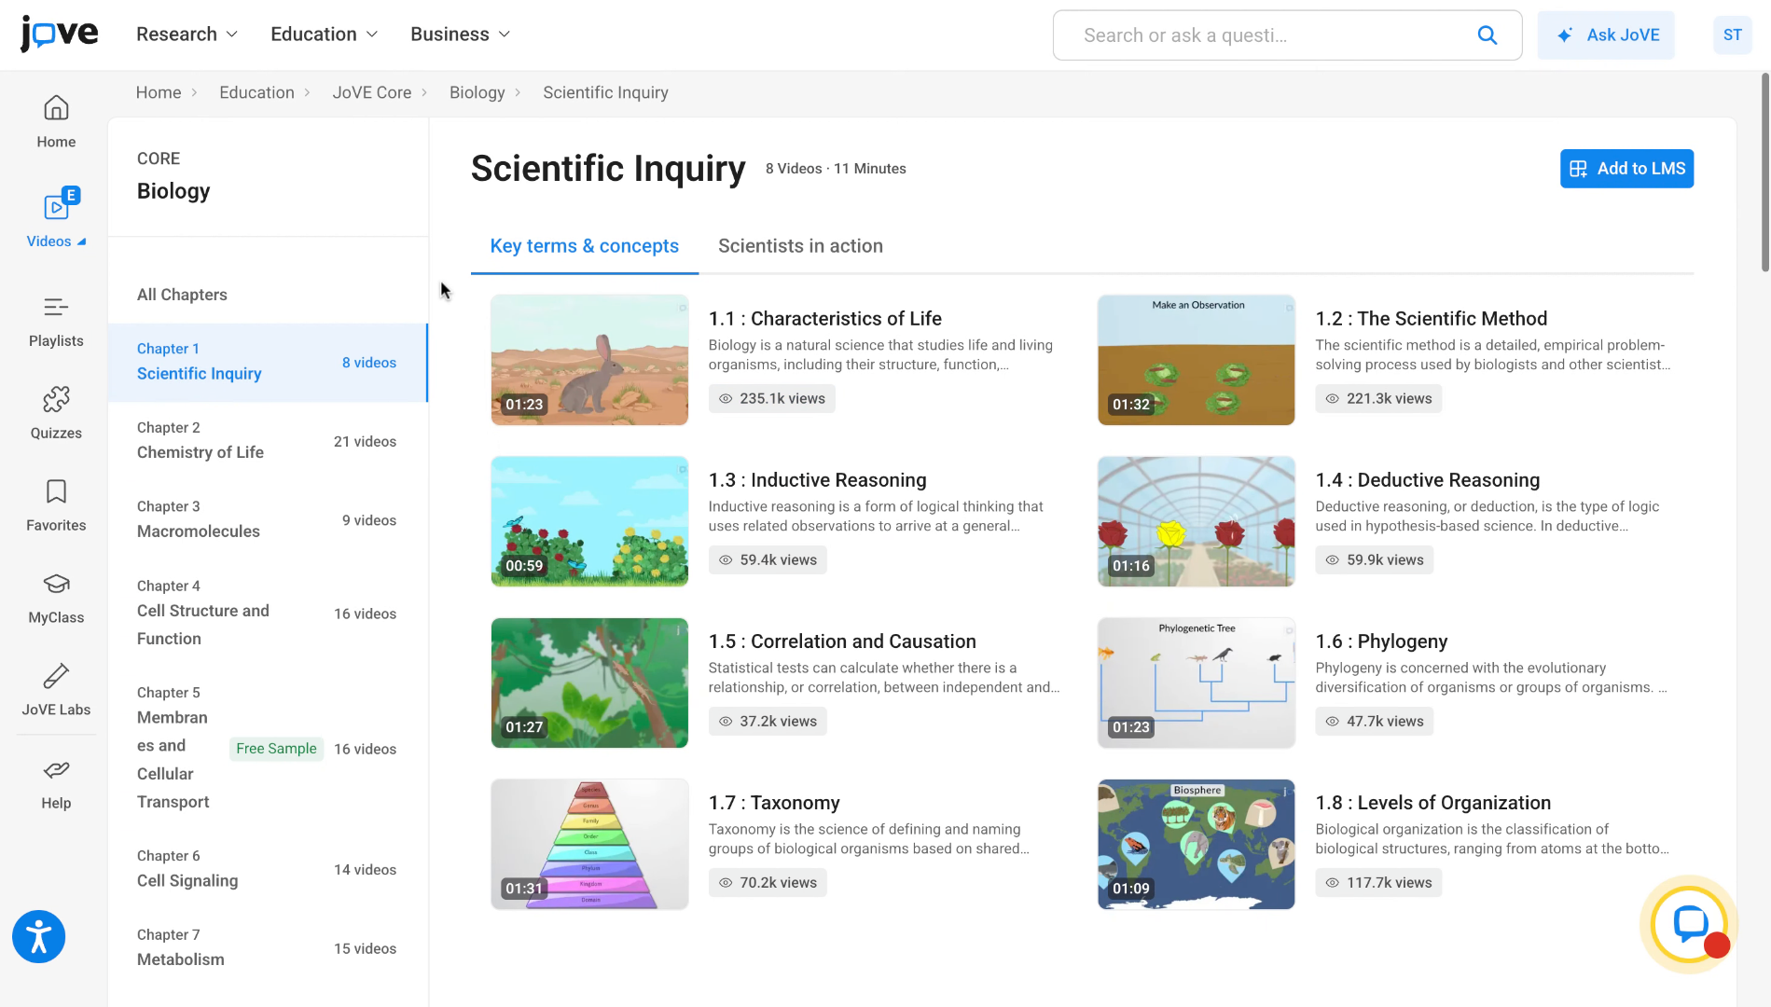Select All Chapters in sidebar
Image resolution: width=1771 pixels, height=1007 pixels.
(182, 295)
